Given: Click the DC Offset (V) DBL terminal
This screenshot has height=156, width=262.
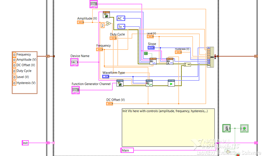Looking at the screenshot, I should (110, 104).
